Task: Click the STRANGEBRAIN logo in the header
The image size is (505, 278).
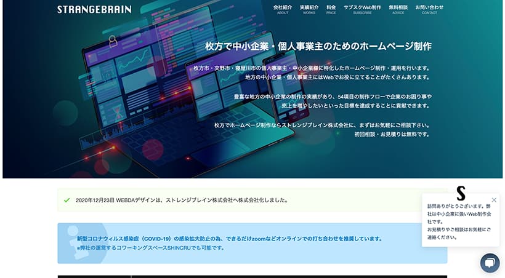Action: click(x=94, y=10)
